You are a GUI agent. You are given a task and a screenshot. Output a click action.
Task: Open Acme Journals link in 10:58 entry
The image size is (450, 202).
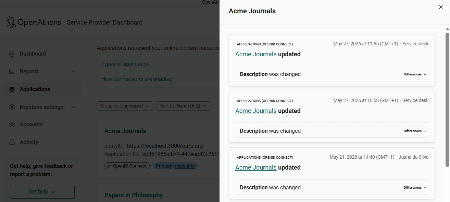256,111
